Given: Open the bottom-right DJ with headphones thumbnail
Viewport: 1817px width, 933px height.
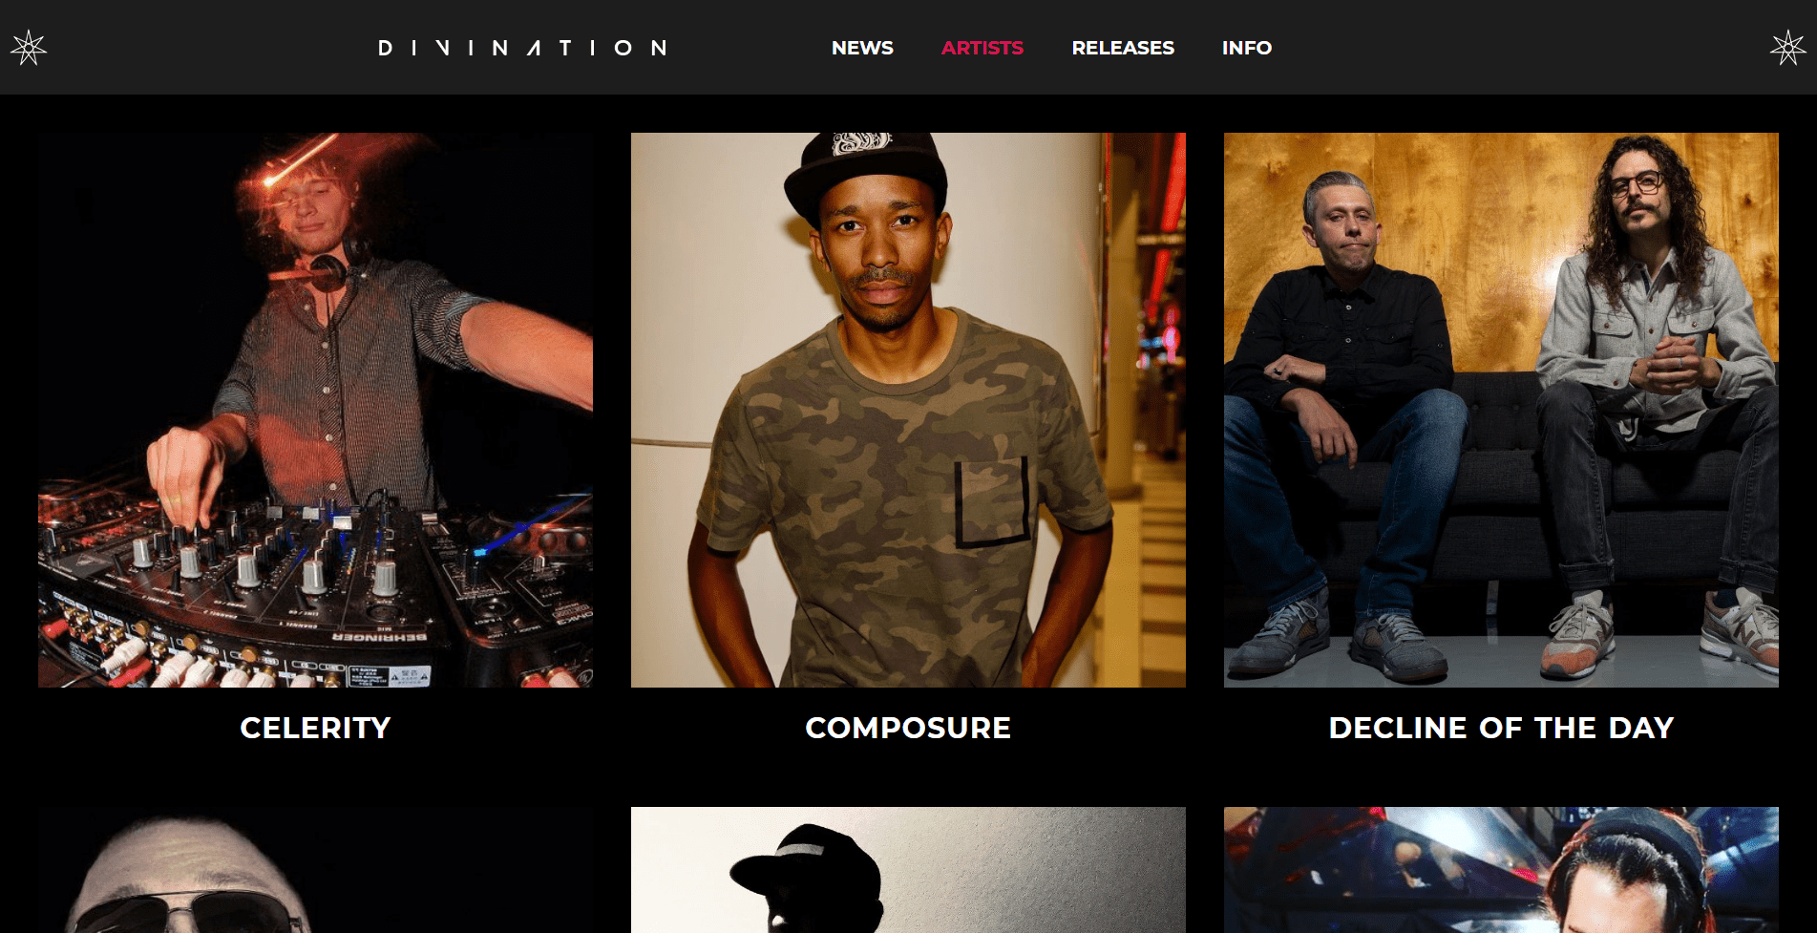Looking at the screenshot, I should 1501,870.
